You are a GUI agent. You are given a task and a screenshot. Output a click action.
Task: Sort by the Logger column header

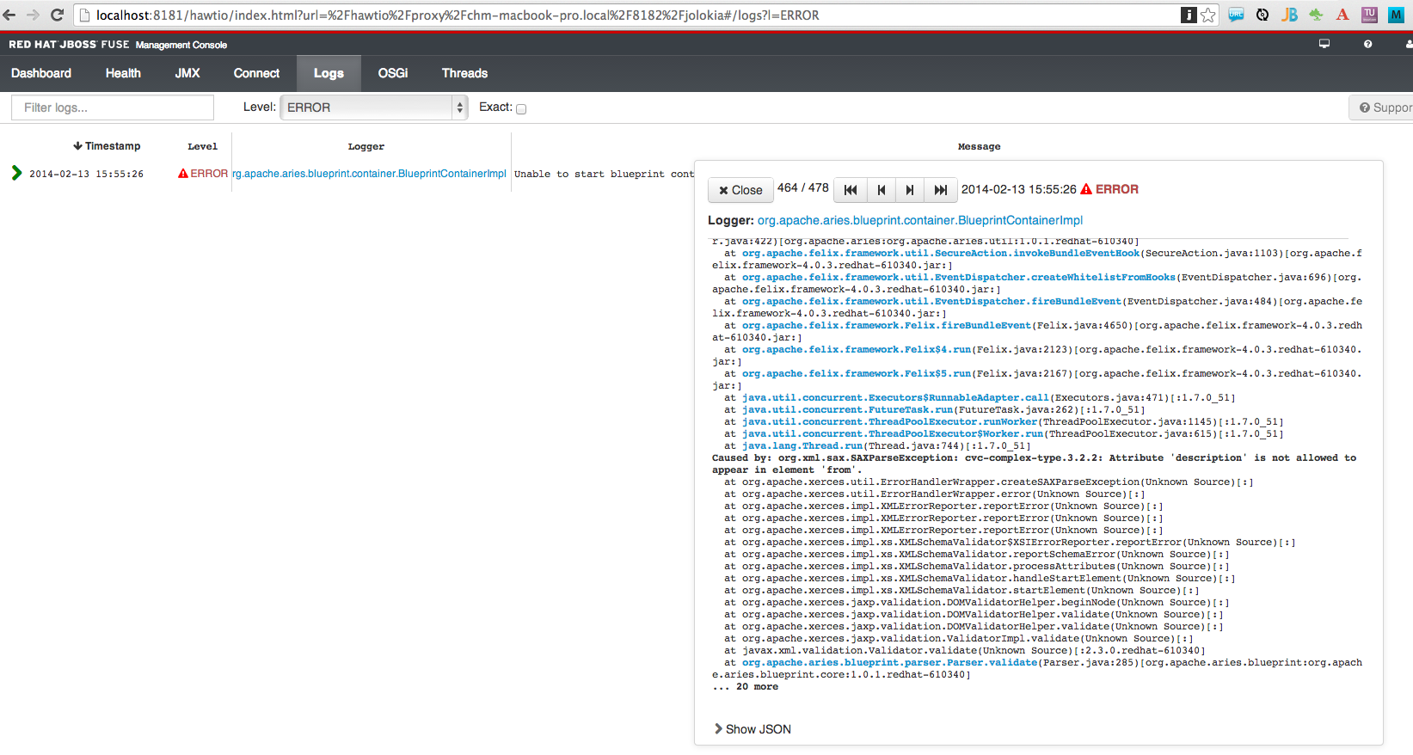click(366, 146)
